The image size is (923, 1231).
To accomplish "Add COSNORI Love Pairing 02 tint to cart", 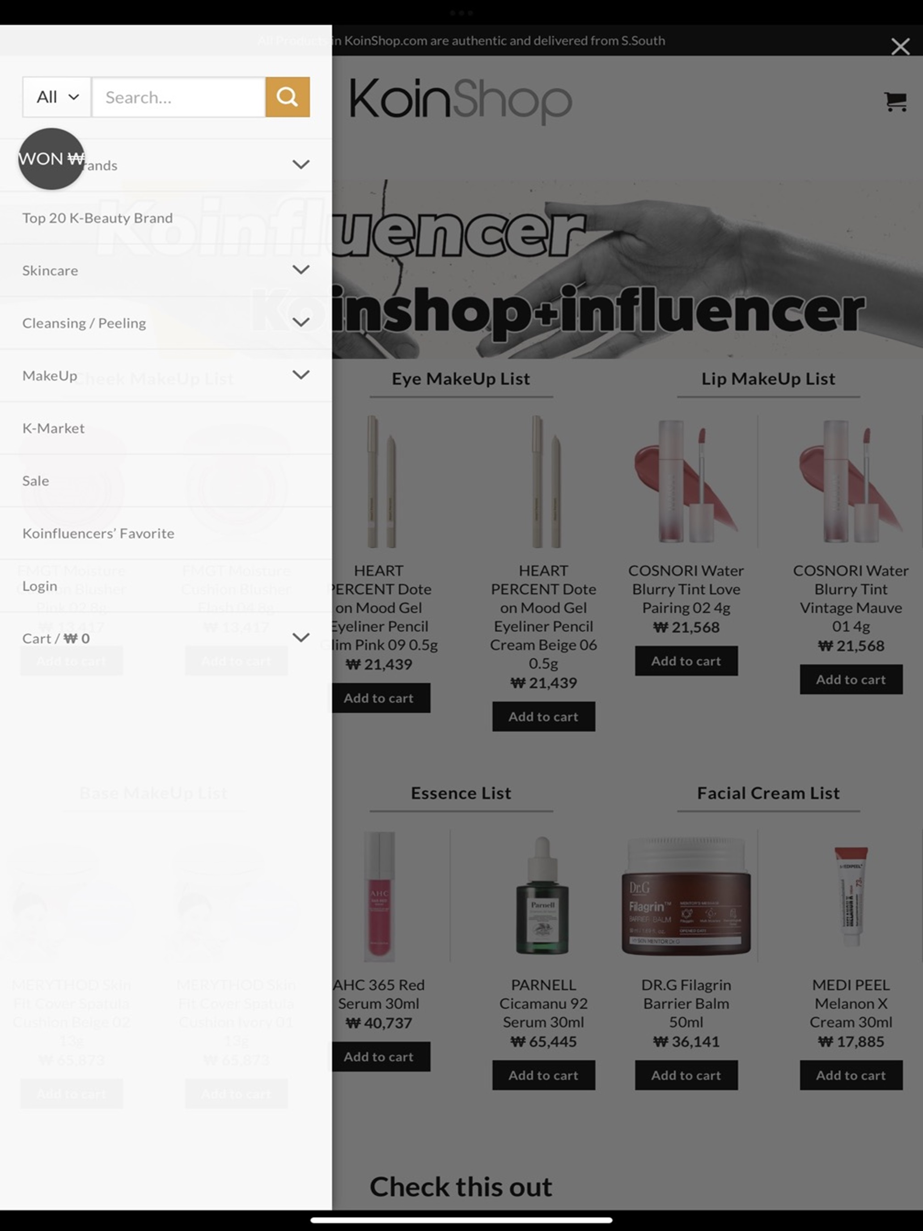I will tap(686, 661).
